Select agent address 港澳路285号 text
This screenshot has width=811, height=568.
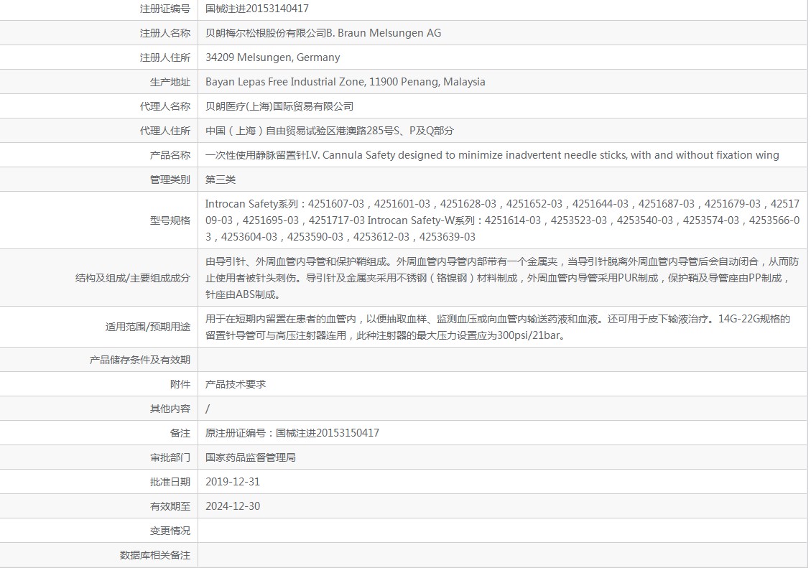[330, 131]
